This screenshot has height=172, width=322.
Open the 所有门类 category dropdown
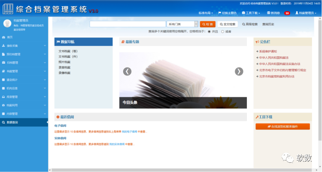click(182, 24)
